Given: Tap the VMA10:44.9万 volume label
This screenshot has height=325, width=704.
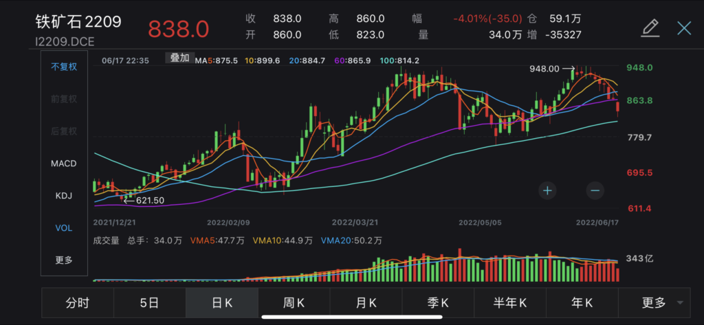Looking at the screenshot, I should (x=283, y=240).
